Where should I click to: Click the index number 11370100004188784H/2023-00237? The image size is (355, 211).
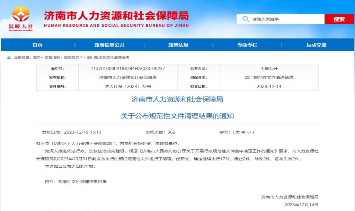128,69
